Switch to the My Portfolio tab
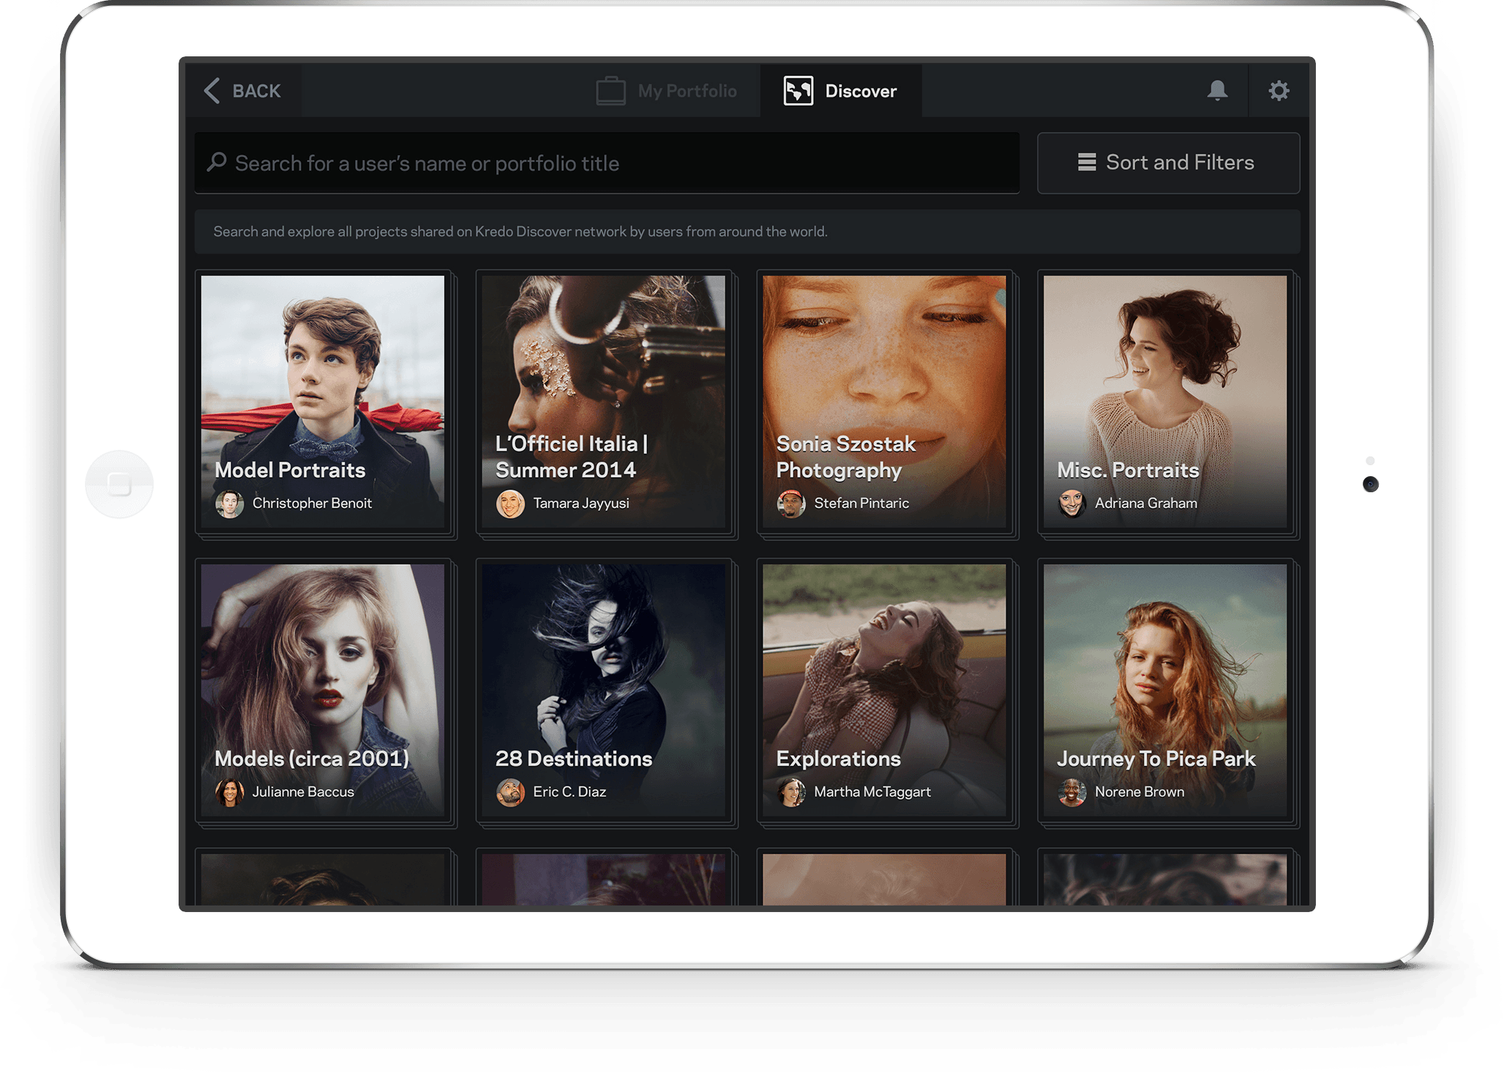The height and width of the screenshot is (1073, 1504). click(668, 90)
